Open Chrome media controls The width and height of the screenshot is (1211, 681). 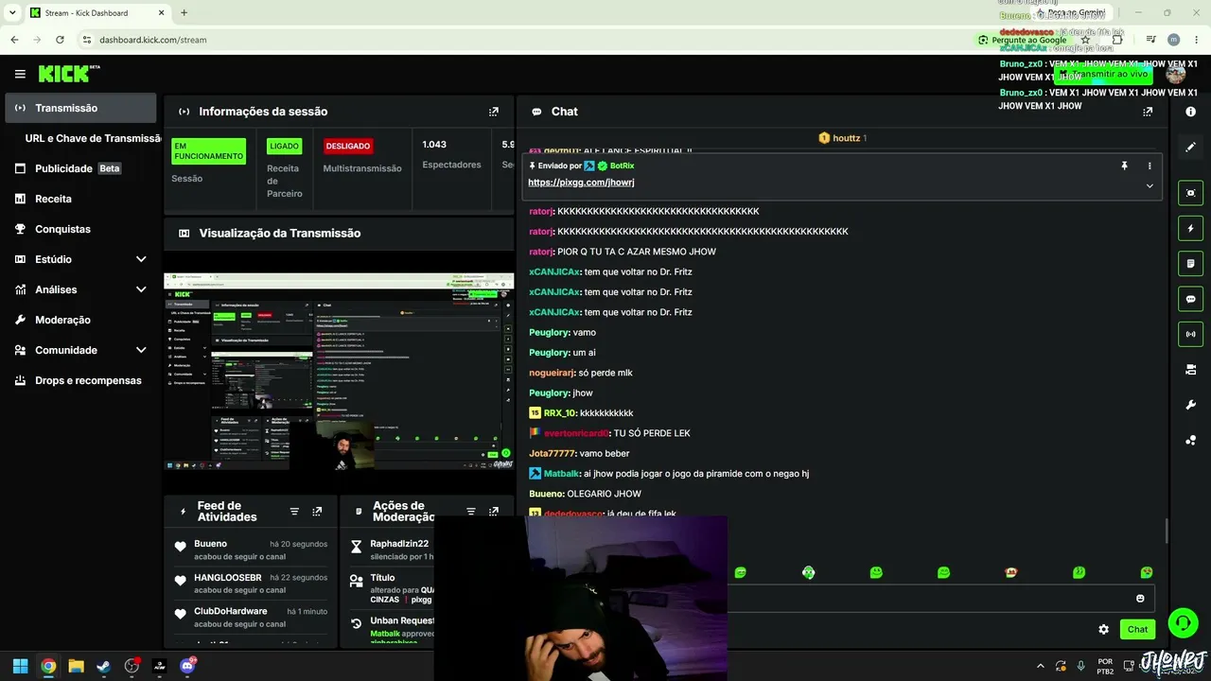point(1150,40)
